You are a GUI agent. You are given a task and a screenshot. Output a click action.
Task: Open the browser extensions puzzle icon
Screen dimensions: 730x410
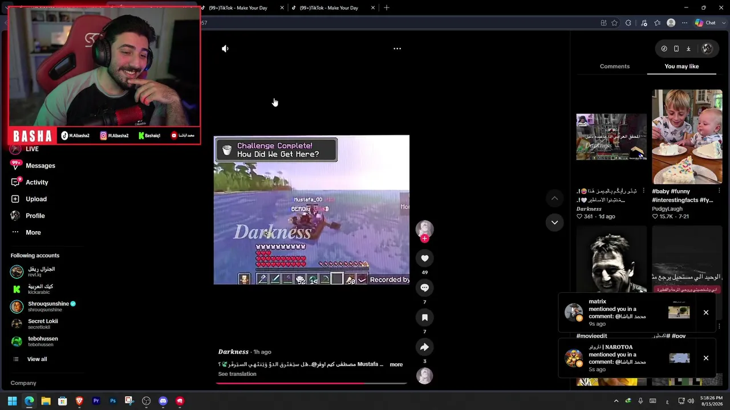628,23
